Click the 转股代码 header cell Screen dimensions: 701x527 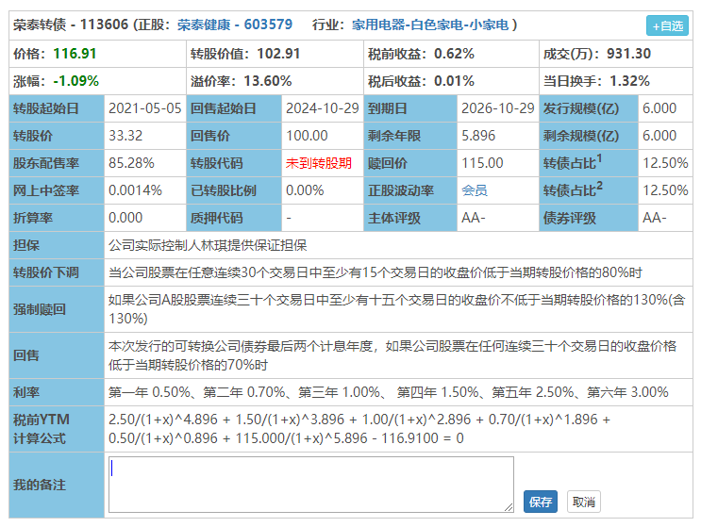233,163
